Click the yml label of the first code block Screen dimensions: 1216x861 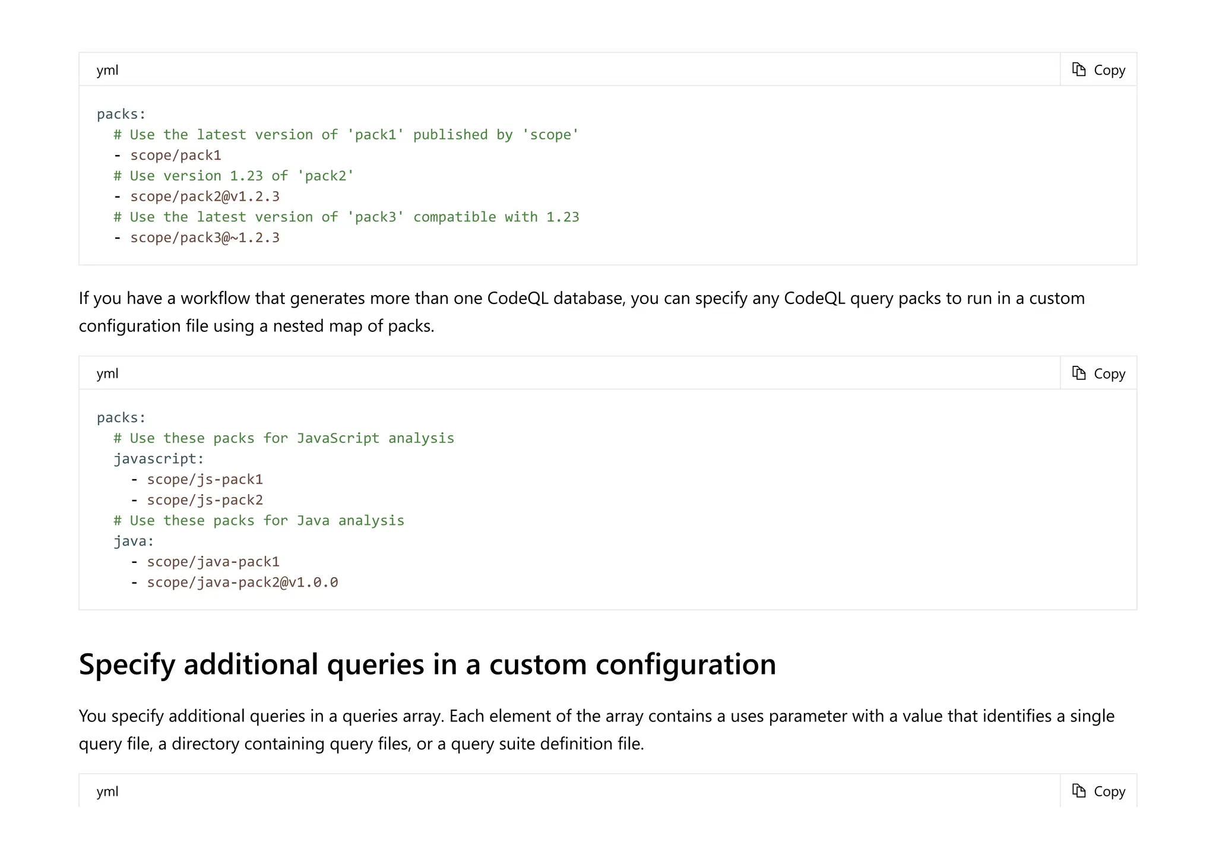(x=107, y=70)
